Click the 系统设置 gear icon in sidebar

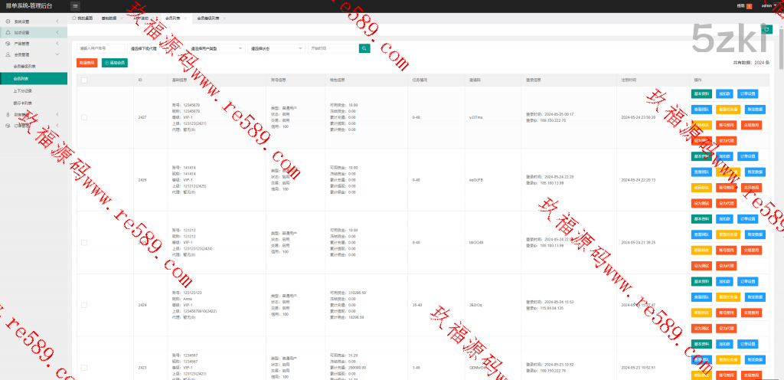(x=8, y=21)
